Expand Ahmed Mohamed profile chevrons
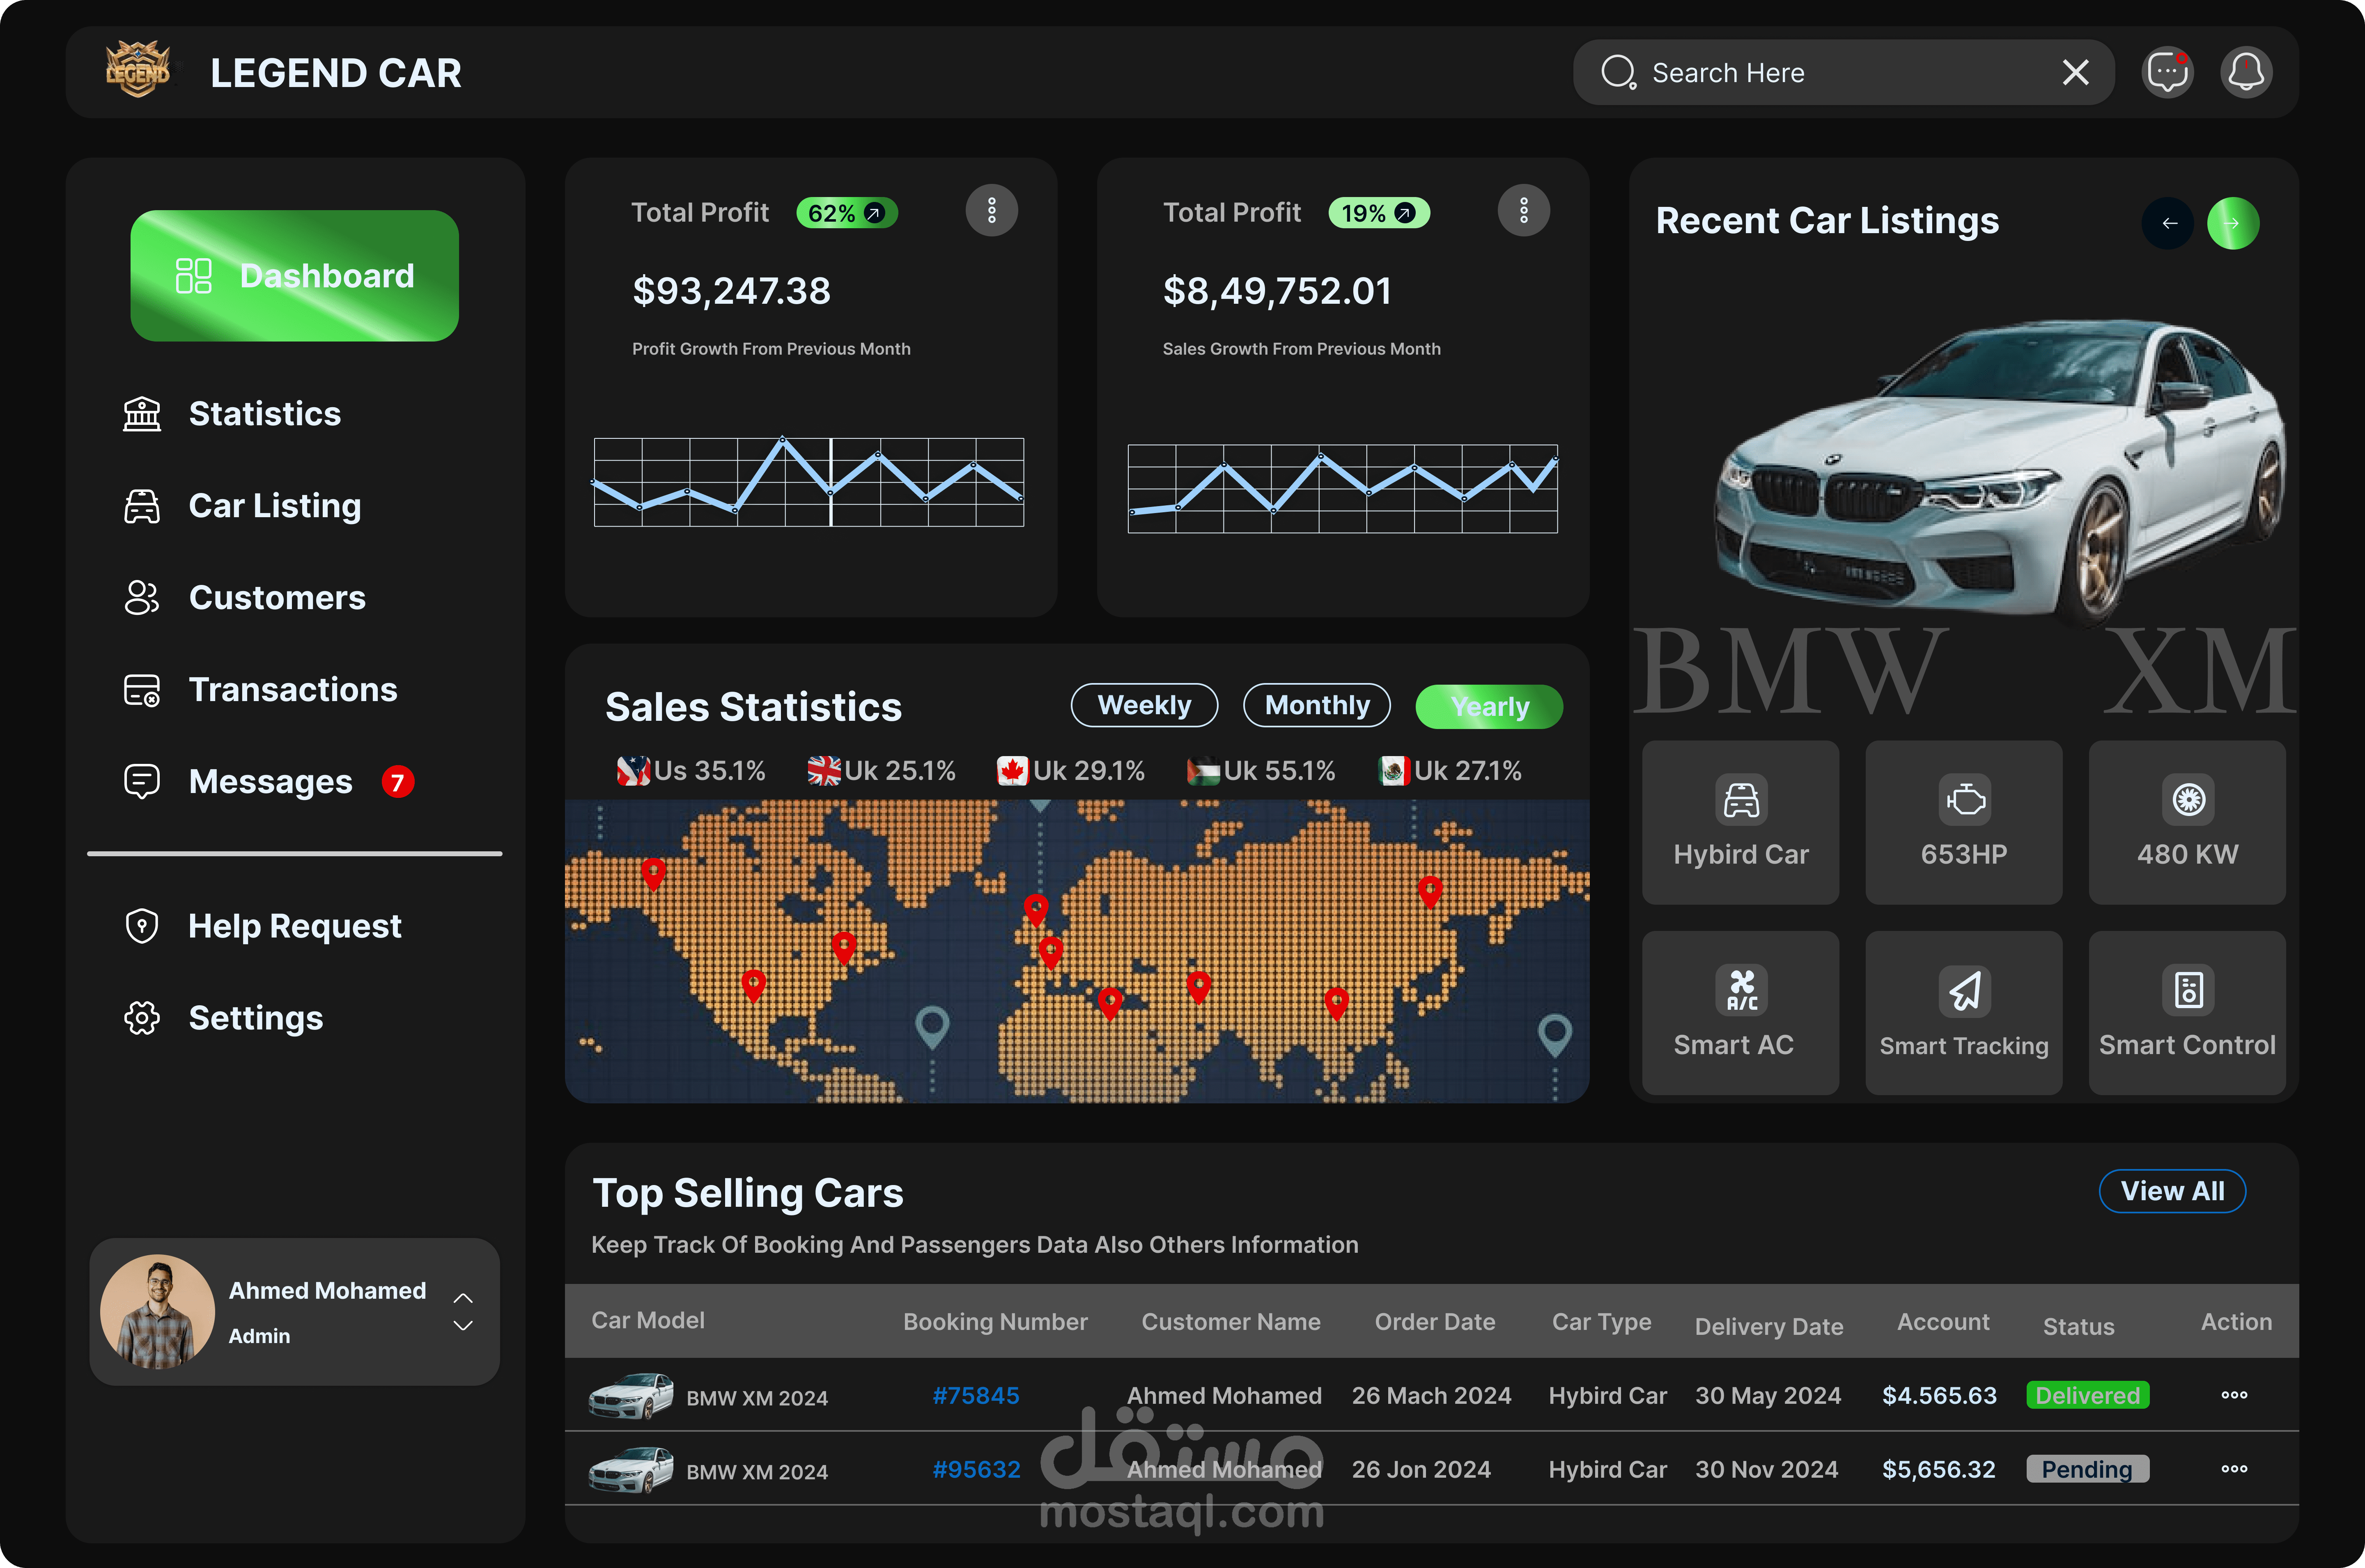The width and height of the screenshot is (2365, 1568). point(463,1312)
